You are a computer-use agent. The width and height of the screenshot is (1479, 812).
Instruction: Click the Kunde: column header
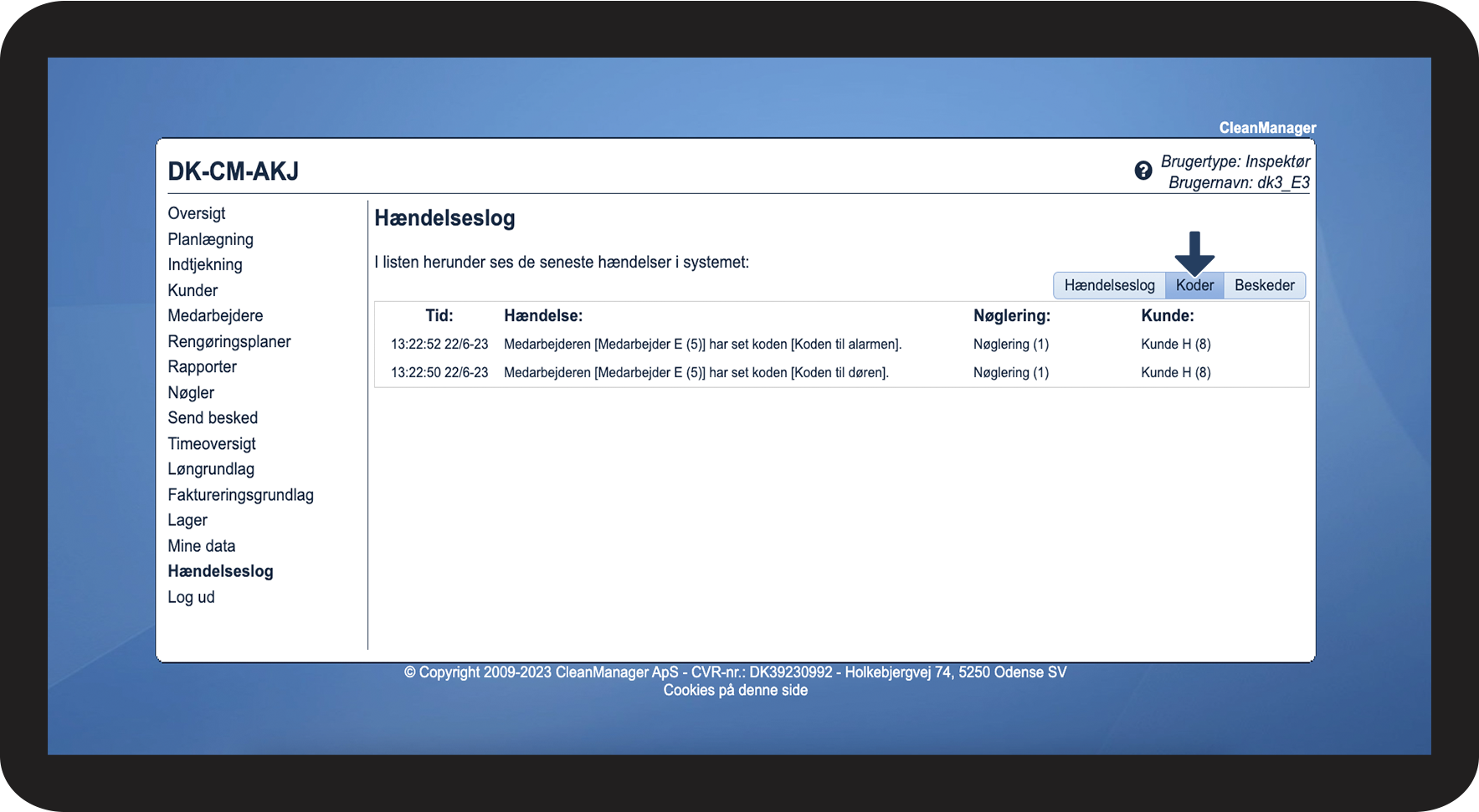(x=1168, y=315)
